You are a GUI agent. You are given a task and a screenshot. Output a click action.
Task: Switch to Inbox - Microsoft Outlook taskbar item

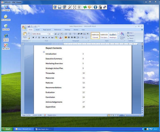tap(24, 129)
